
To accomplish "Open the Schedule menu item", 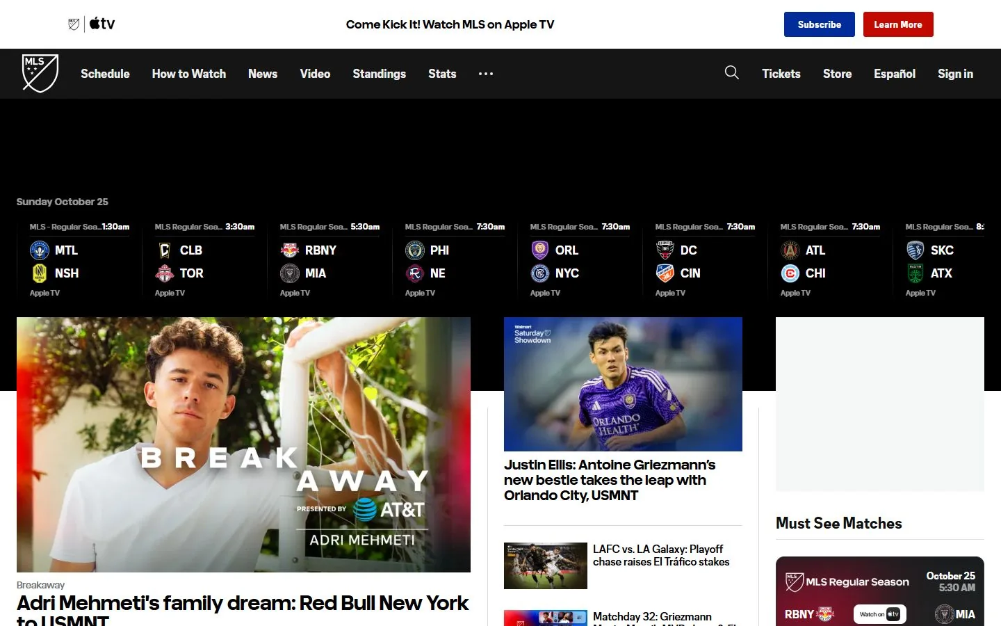I will [105, 74].
